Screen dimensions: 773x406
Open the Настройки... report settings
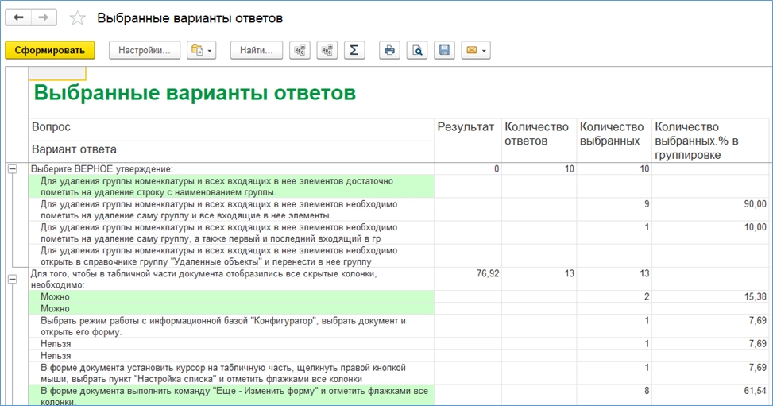tap(144, 50)
